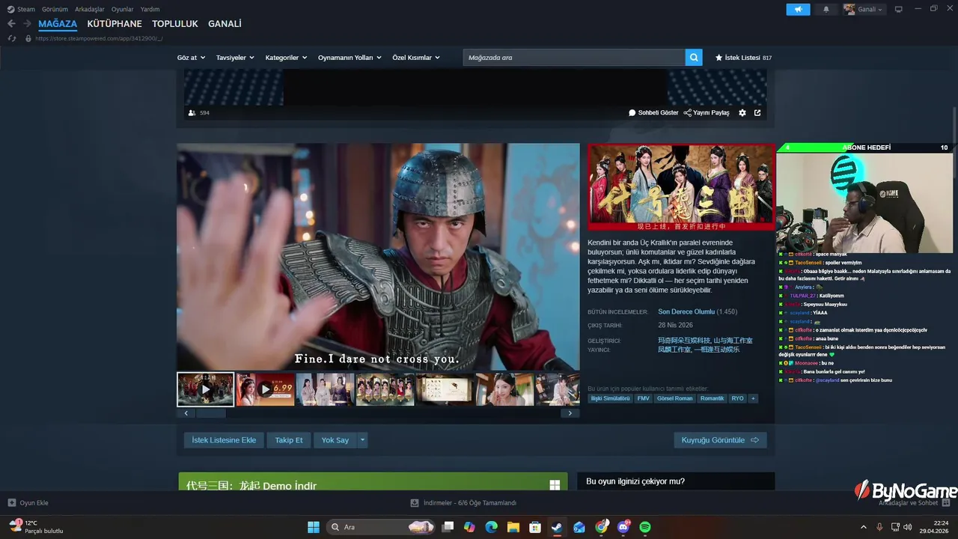Viewport: 958px width, 539px height.
Task: Click İstek Listesine Ekle button
Action: [224, 440]
